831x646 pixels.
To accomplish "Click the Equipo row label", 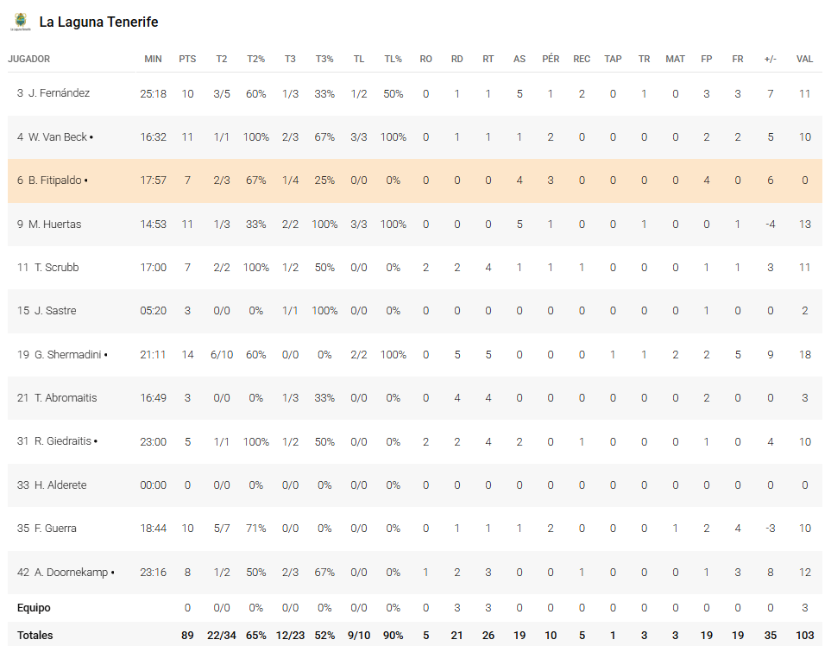I will tap(33, 608).
